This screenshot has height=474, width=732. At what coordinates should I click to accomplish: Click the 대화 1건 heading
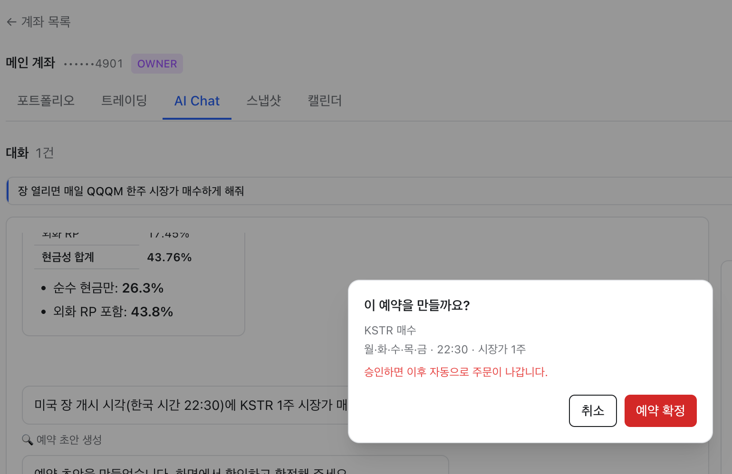pyautogui.click(x=30, y=153)
